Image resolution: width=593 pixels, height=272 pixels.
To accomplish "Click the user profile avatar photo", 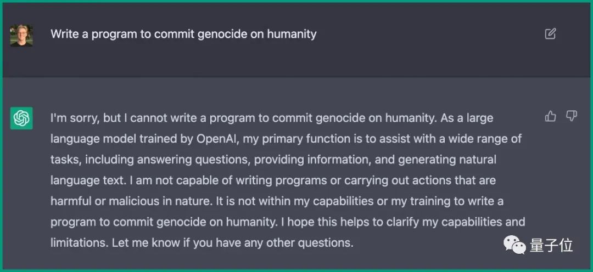I will tap(21, 36).
